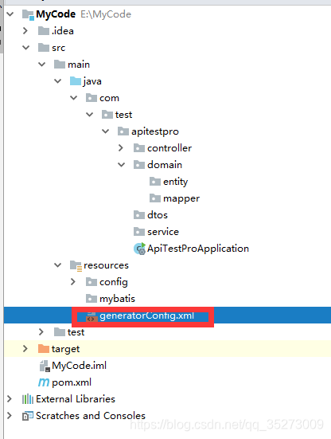
Task: Click the service package icon
Action: (139, 232)
